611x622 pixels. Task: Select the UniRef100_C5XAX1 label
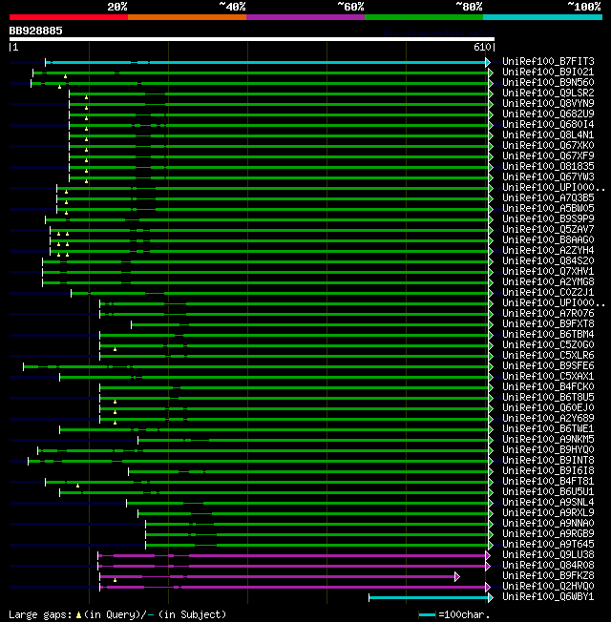(548, 377)
